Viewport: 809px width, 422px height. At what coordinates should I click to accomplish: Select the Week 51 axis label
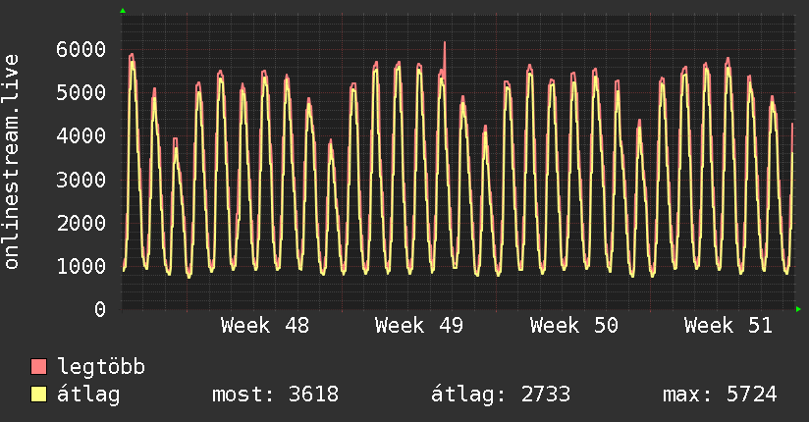(x=728, y=326)
